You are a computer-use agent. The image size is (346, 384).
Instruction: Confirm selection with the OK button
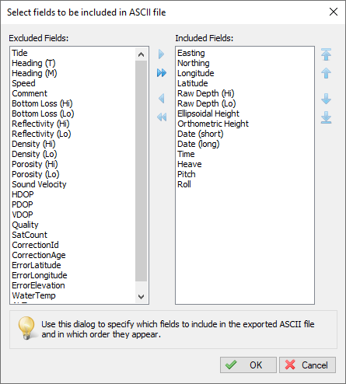click(x=248, y=365)
